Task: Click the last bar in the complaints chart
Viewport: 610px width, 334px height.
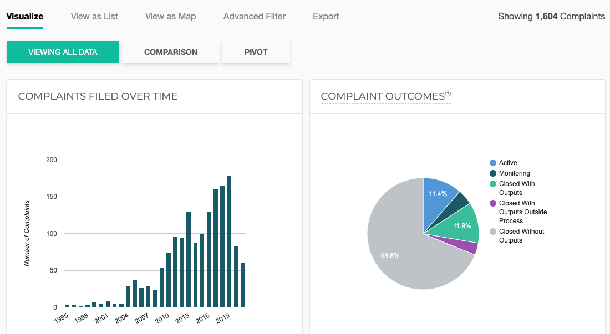Action: pyautogui.click(x=243, y=285)
